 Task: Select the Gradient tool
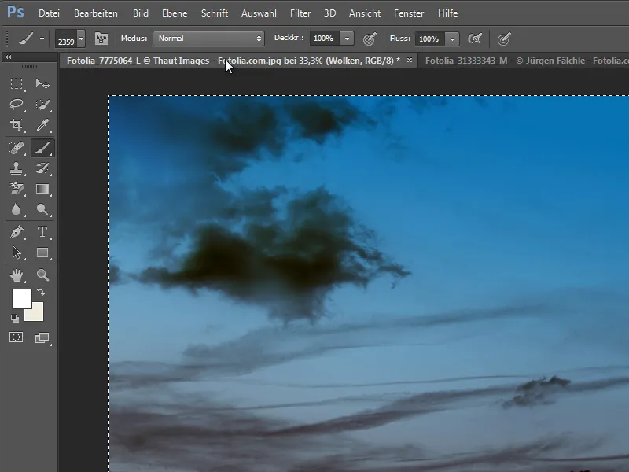click(x=42, y=189)
